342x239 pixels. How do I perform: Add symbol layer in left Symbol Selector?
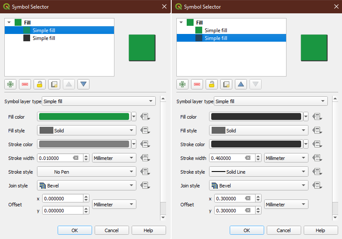coord(10,84)
